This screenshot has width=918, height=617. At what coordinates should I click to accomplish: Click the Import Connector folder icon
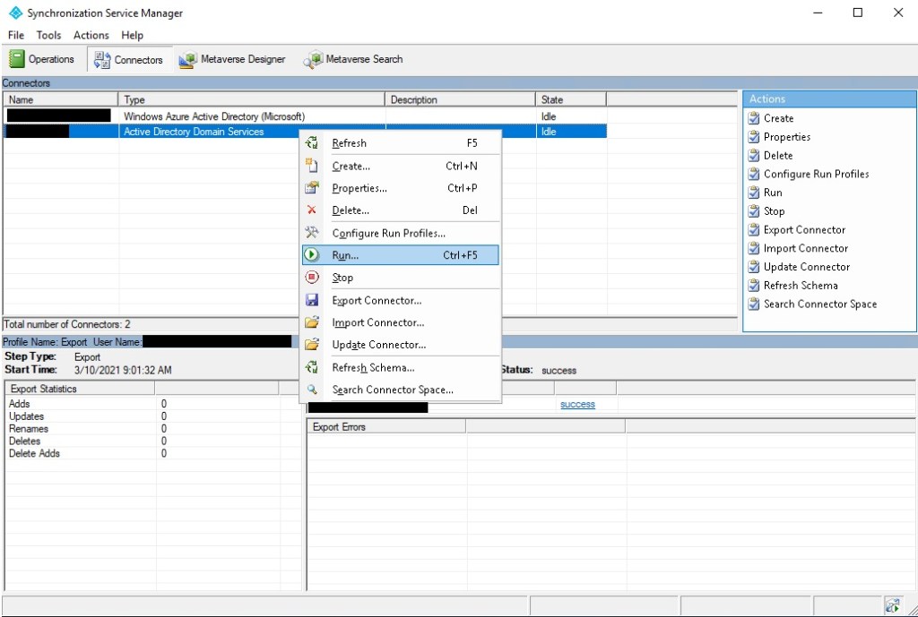coord(312,322)
